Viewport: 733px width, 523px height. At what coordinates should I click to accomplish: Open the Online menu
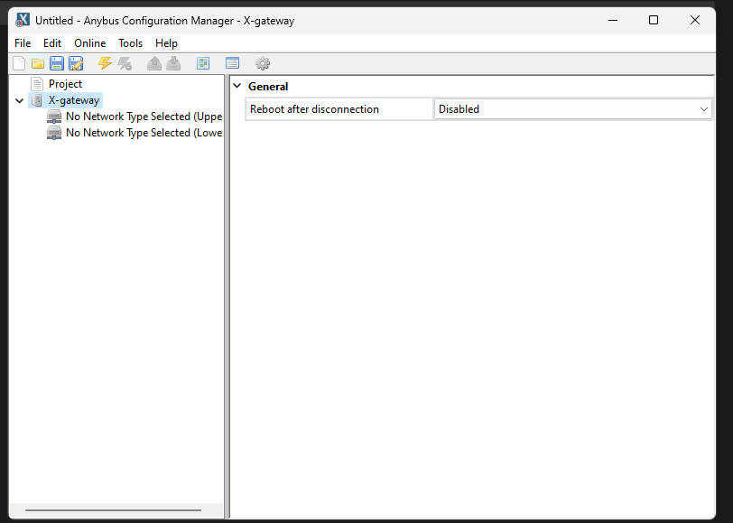pyautogui.click(x=89, y=43)
